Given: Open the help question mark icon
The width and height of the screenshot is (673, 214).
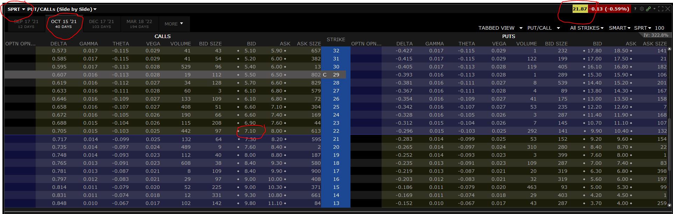Looking at the screenshot, I should 635,9.
